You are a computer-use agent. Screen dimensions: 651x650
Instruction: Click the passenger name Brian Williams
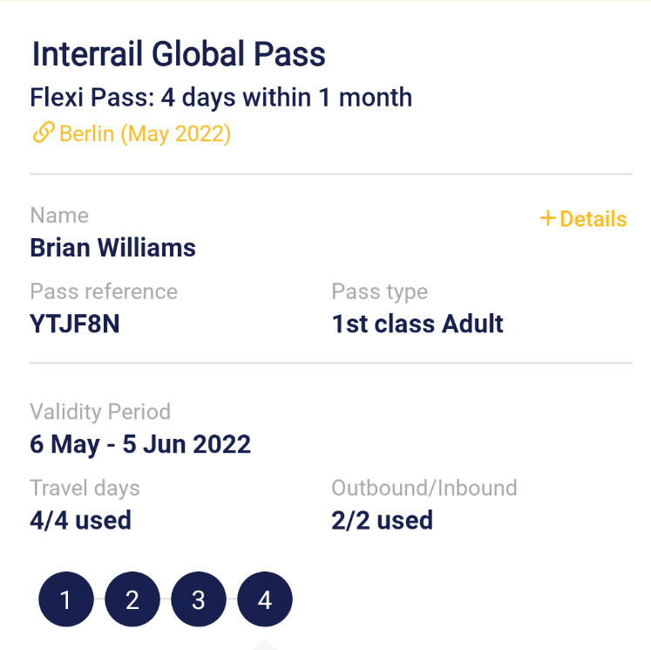[x=112, y=248]
